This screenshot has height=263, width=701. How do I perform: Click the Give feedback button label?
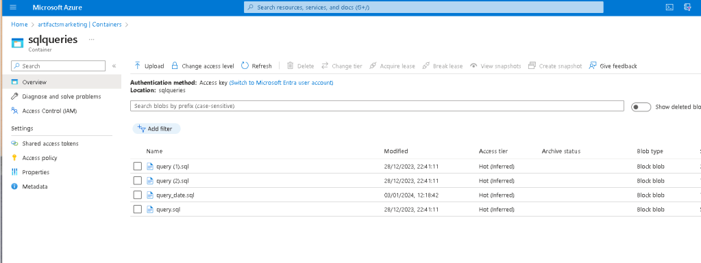(x=618, y=66)
